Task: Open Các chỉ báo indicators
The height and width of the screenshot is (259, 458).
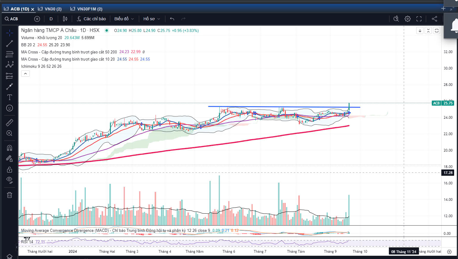Action: [x=91, y=19]
